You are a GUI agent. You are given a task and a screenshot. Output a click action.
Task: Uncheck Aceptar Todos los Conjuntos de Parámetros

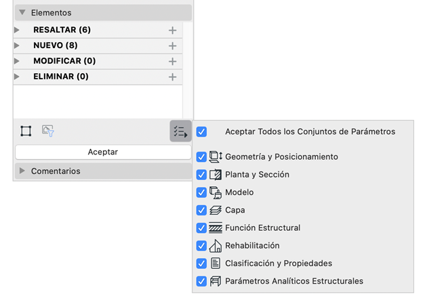pos(201,132)
